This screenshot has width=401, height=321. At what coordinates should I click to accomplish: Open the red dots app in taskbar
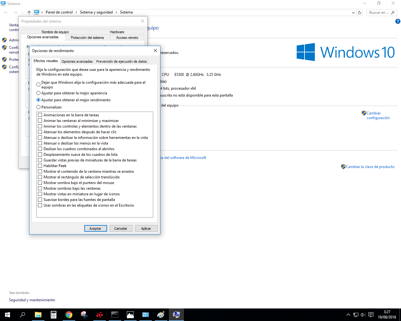click(99, 315)
